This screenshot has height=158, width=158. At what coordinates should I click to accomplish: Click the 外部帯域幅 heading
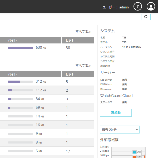click(x=109, y=140)
